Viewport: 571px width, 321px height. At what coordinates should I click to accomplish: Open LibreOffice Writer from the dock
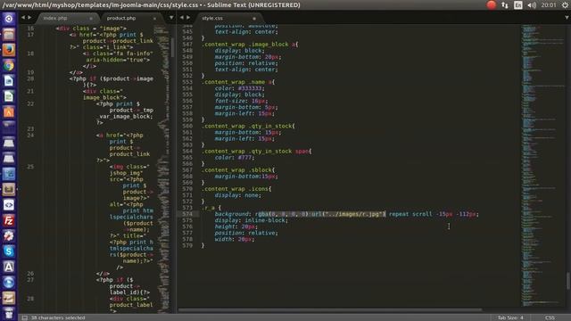coord(9,81)
